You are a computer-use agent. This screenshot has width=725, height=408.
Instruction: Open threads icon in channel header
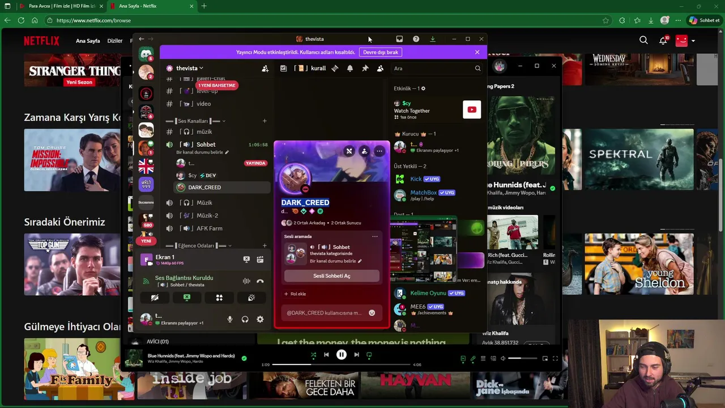335,68
